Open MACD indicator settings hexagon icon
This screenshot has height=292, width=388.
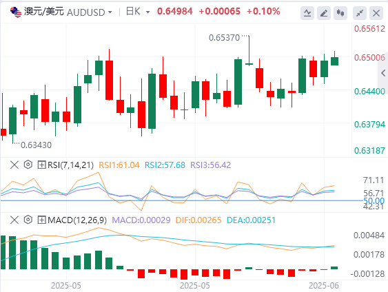tap(28, 220)
